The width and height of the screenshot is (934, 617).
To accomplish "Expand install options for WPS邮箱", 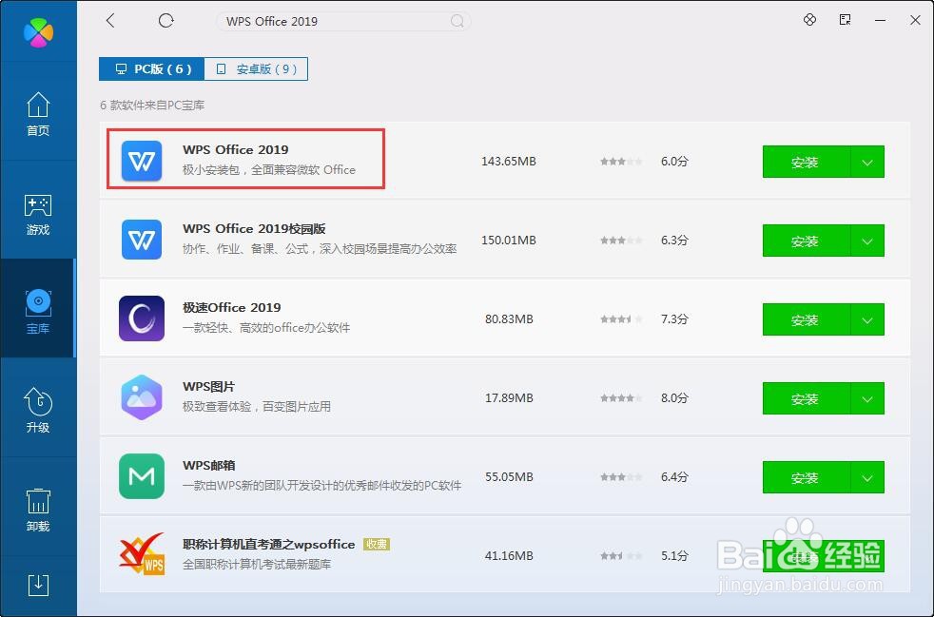I will 867,477.
